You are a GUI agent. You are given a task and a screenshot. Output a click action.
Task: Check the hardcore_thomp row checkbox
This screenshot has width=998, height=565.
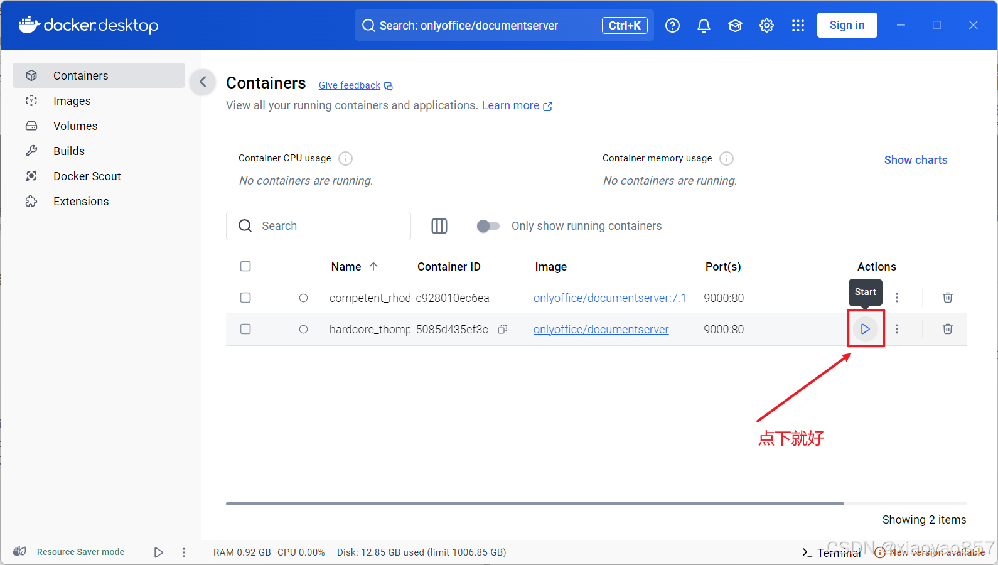pyautogui.click(x=245, y=329)
